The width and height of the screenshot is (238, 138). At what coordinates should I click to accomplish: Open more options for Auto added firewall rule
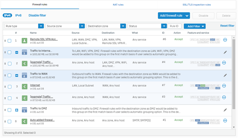[225, 121]
